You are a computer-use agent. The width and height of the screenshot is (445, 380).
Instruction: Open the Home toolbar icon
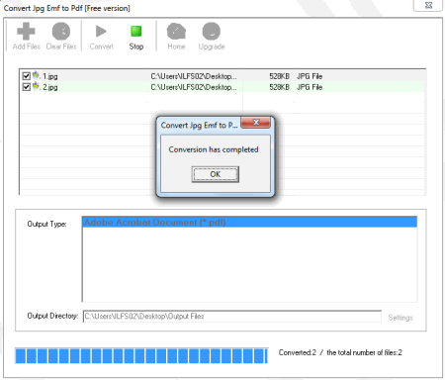(x=176, y=31)
